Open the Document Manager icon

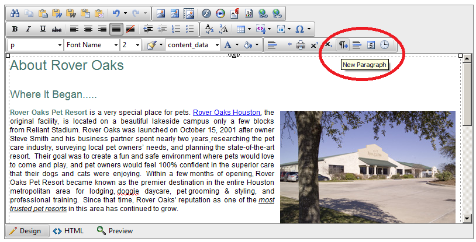click(x=234, y=13)
